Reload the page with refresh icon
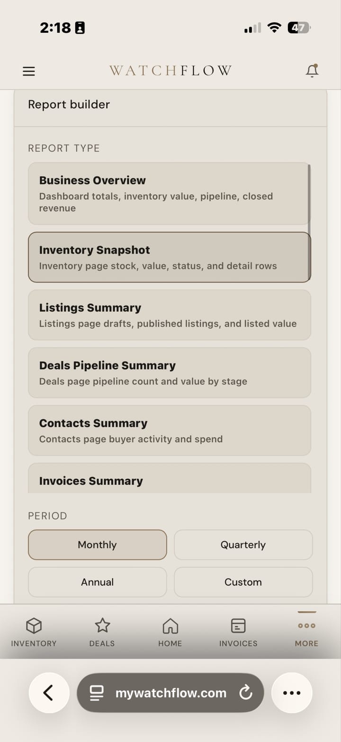 pyautogui.click(x=246, y=693)
